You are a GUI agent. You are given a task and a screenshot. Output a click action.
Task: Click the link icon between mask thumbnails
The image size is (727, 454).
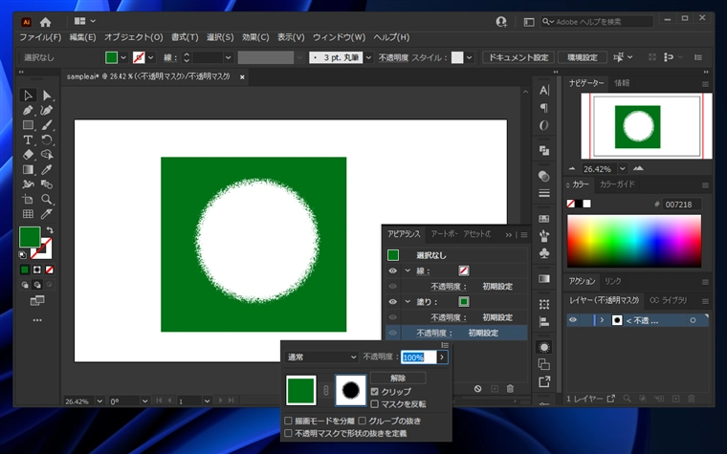tap(326, 391)
